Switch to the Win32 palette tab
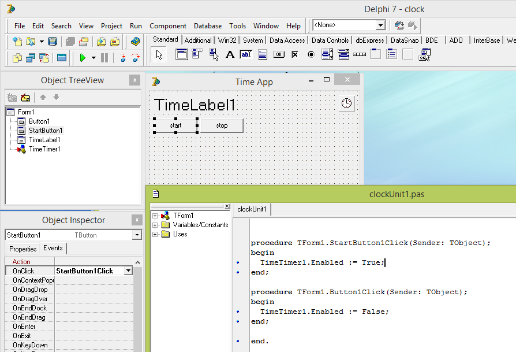 click(x=227, y=40)
